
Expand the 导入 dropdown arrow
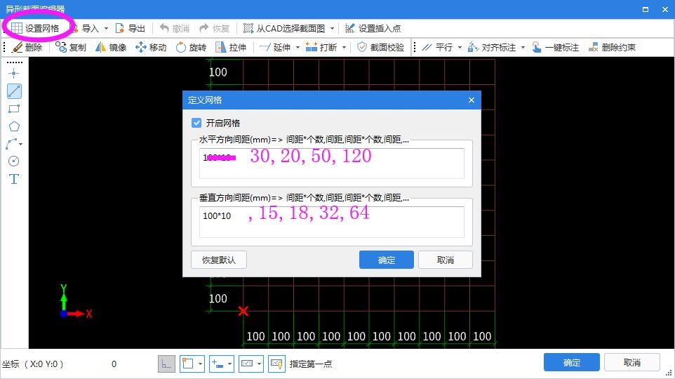pos(106,28)
